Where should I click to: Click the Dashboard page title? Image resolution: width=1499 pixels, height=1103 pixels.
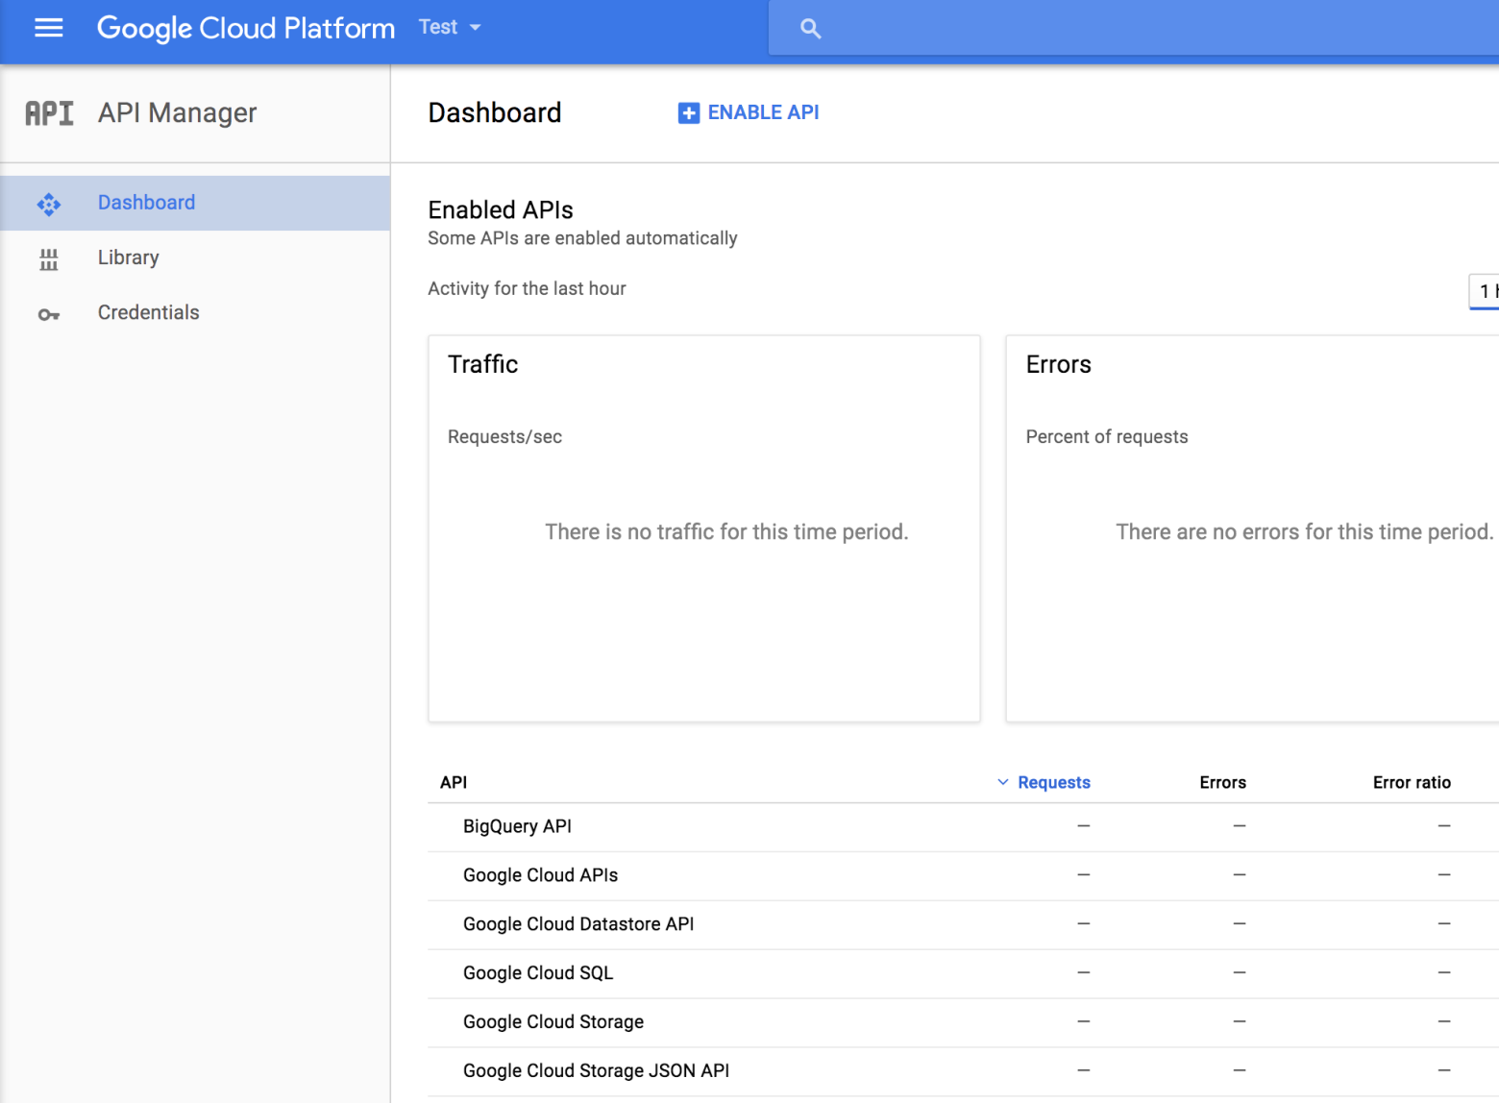[495, 112]
